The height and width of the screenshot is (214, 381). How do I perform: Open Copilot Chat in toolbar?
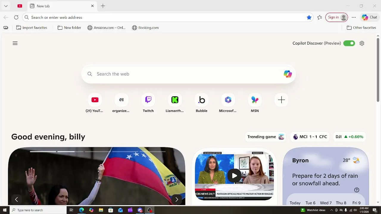click(369, 17)
